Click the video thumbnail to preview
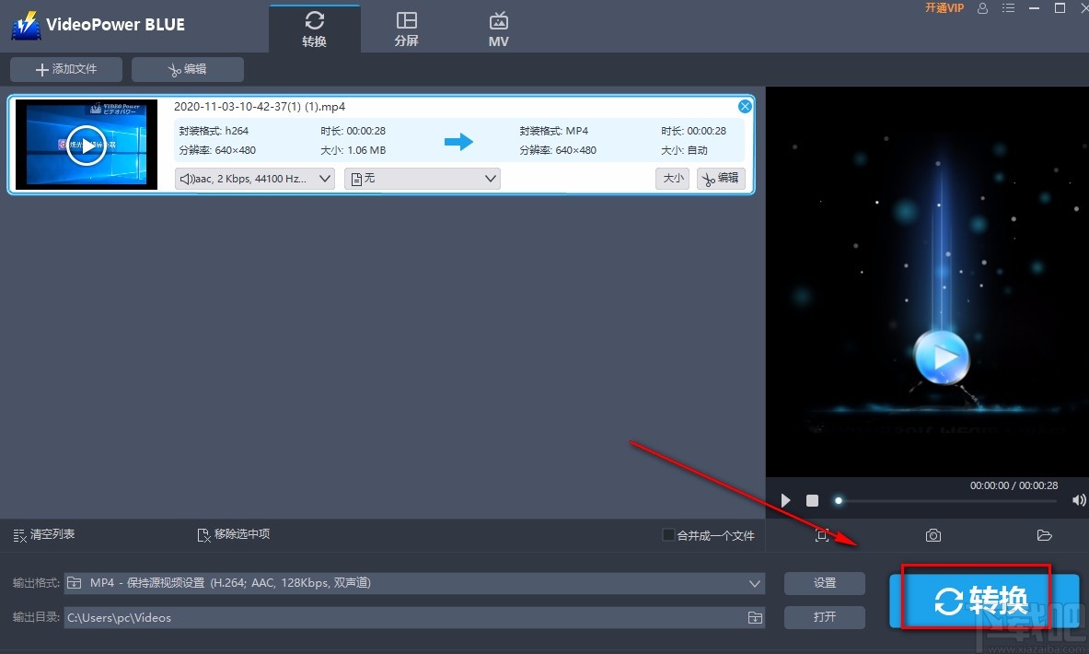Screen dimensions: 1089x654 86,144
